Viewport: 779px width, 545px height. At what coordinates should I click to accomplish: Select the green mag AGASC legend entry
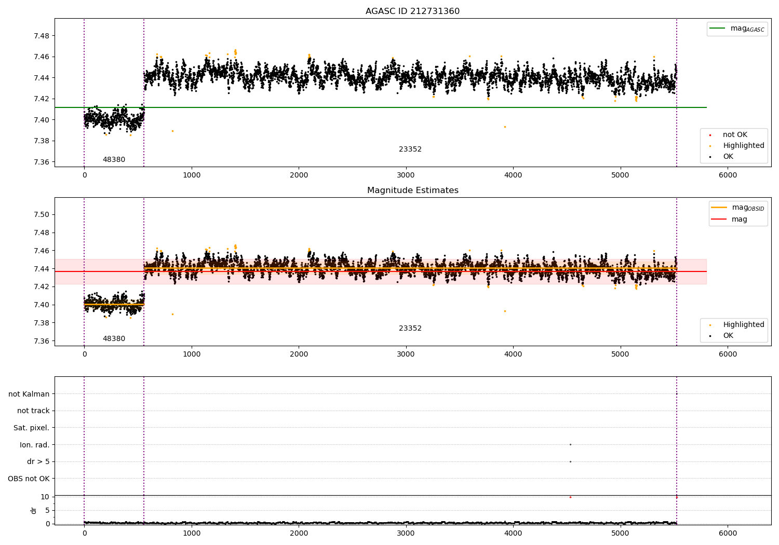coord(737,29)
